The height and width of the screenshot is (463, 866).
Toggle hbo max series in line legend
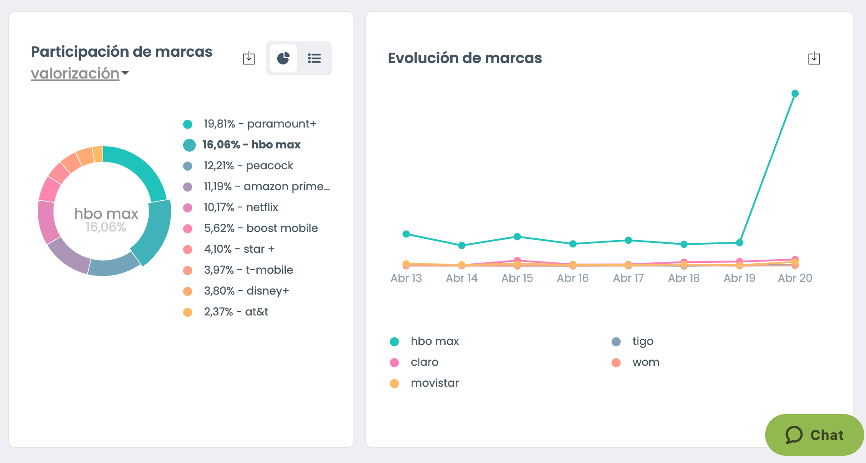point(434,341)
